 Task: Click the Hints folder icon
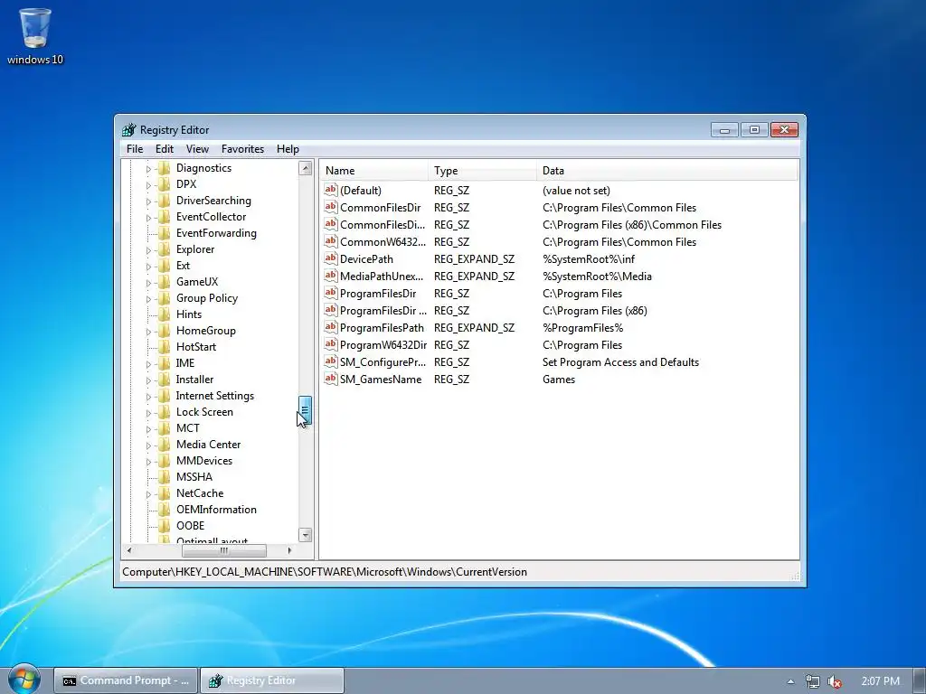(x=165, y=314)
